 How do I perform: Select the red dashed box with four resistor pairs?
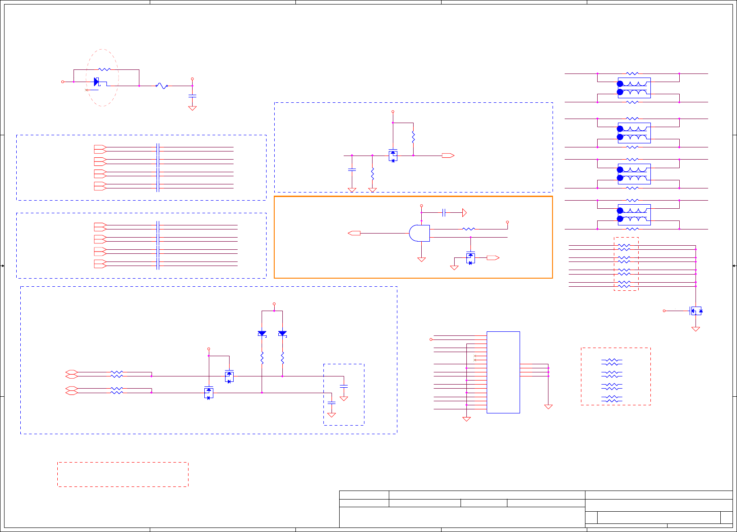pyautogui.click(x=616, y=376)
